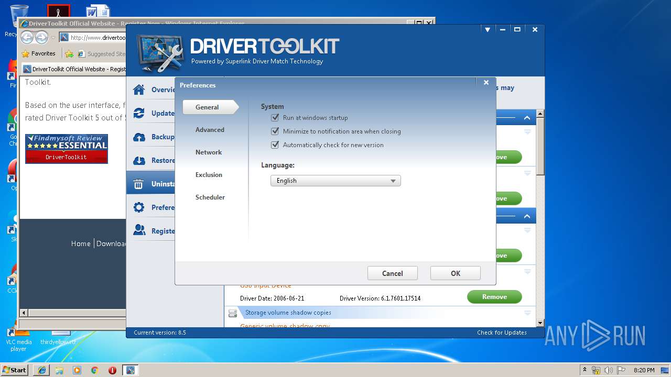Click the driver list scroll up arrow

coord(540,114)
